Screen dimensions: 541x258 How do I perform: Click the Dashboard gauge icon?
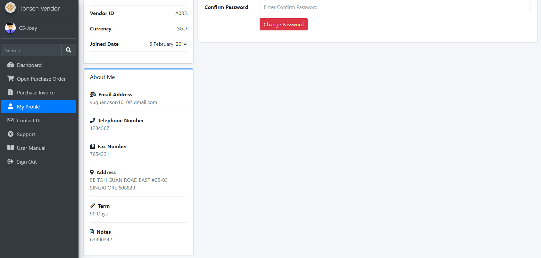pos(11,65)
